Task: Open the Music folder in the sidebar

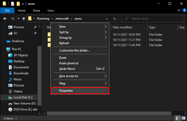Action: tap(17, 79)
